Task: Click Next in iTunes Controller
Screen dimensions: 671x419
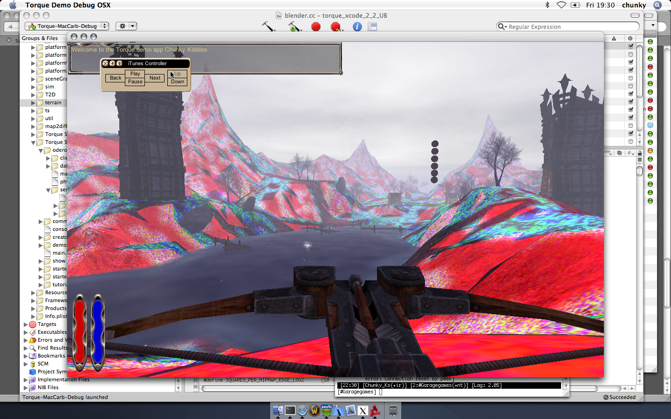Action: [155, 78]
